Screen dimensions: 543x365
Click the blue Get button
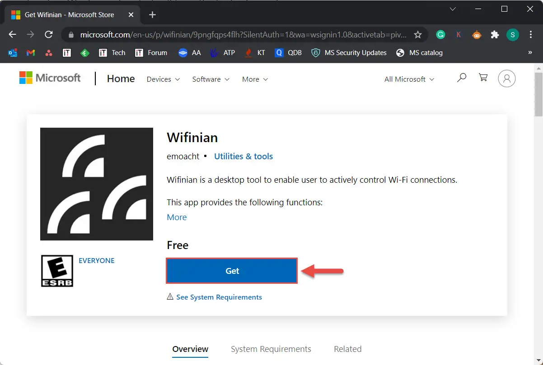[x=232, y=271]
